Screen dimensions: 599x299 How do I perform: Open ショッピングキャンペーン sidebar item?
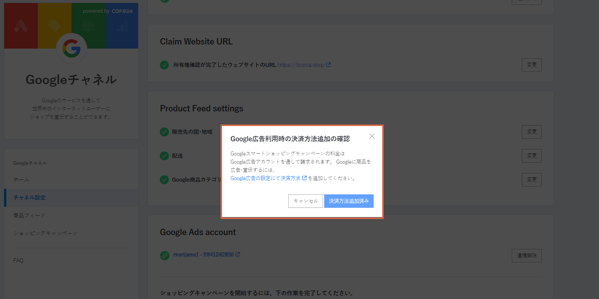(x=46, y=233)
